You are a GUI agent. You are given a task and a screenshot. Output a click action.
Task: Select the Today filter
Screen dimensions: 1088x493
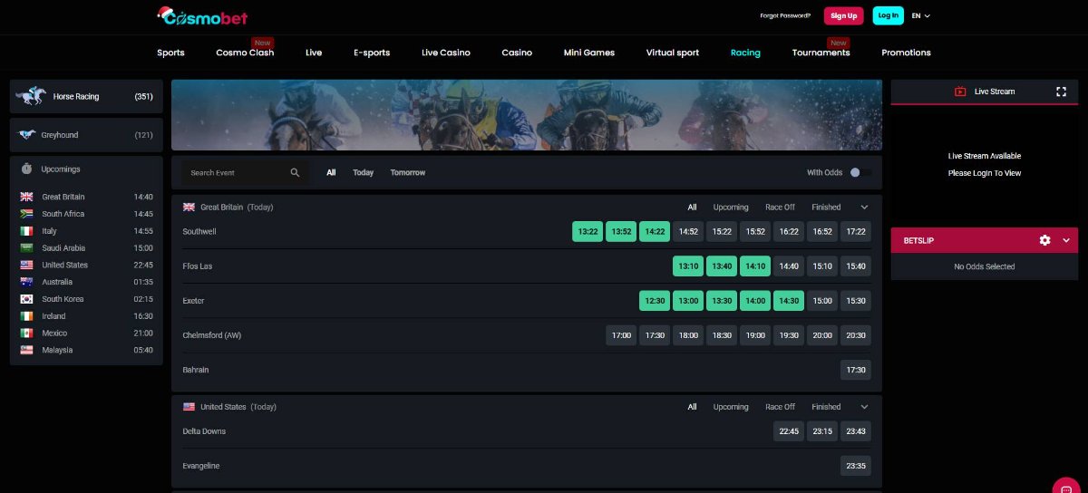pos(363,172)
